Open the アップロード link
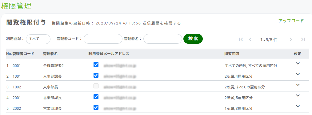This screenshot has width=312, height=115. coord(291,20)
